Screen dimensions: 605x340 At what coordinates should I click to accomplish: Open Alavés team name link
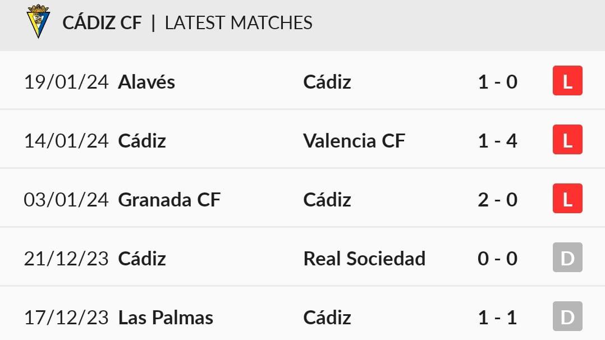(146, 82)
